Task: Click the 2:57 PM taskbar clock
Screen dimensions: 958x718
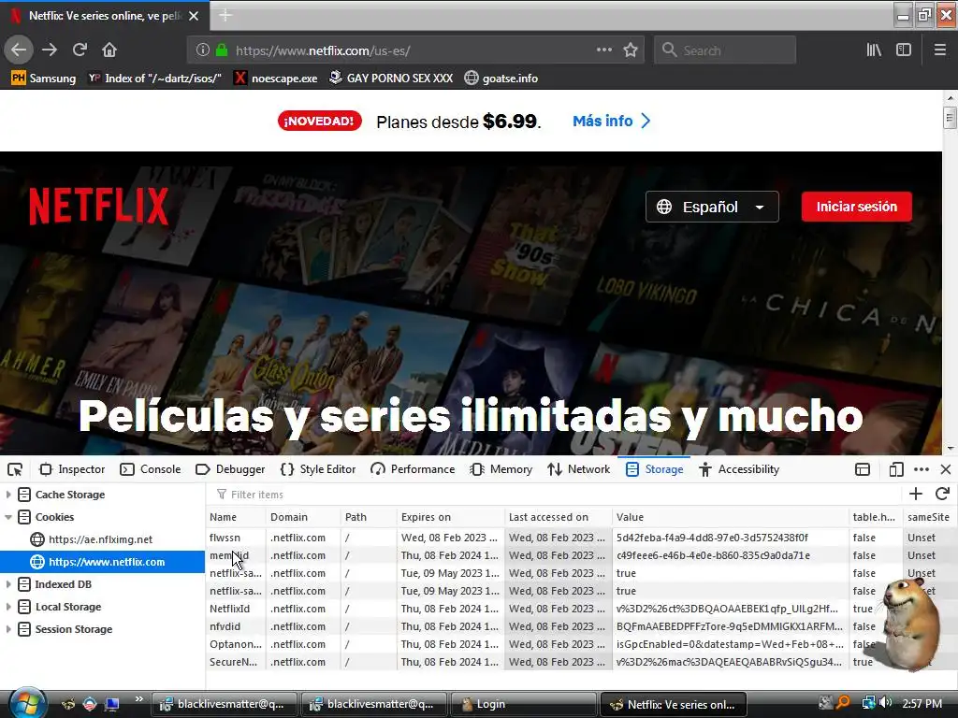Action: (x=922, y=703)
